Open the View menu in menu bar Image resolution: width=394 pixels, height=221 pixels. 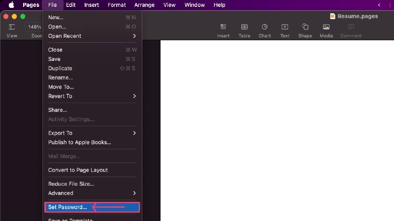169,5
